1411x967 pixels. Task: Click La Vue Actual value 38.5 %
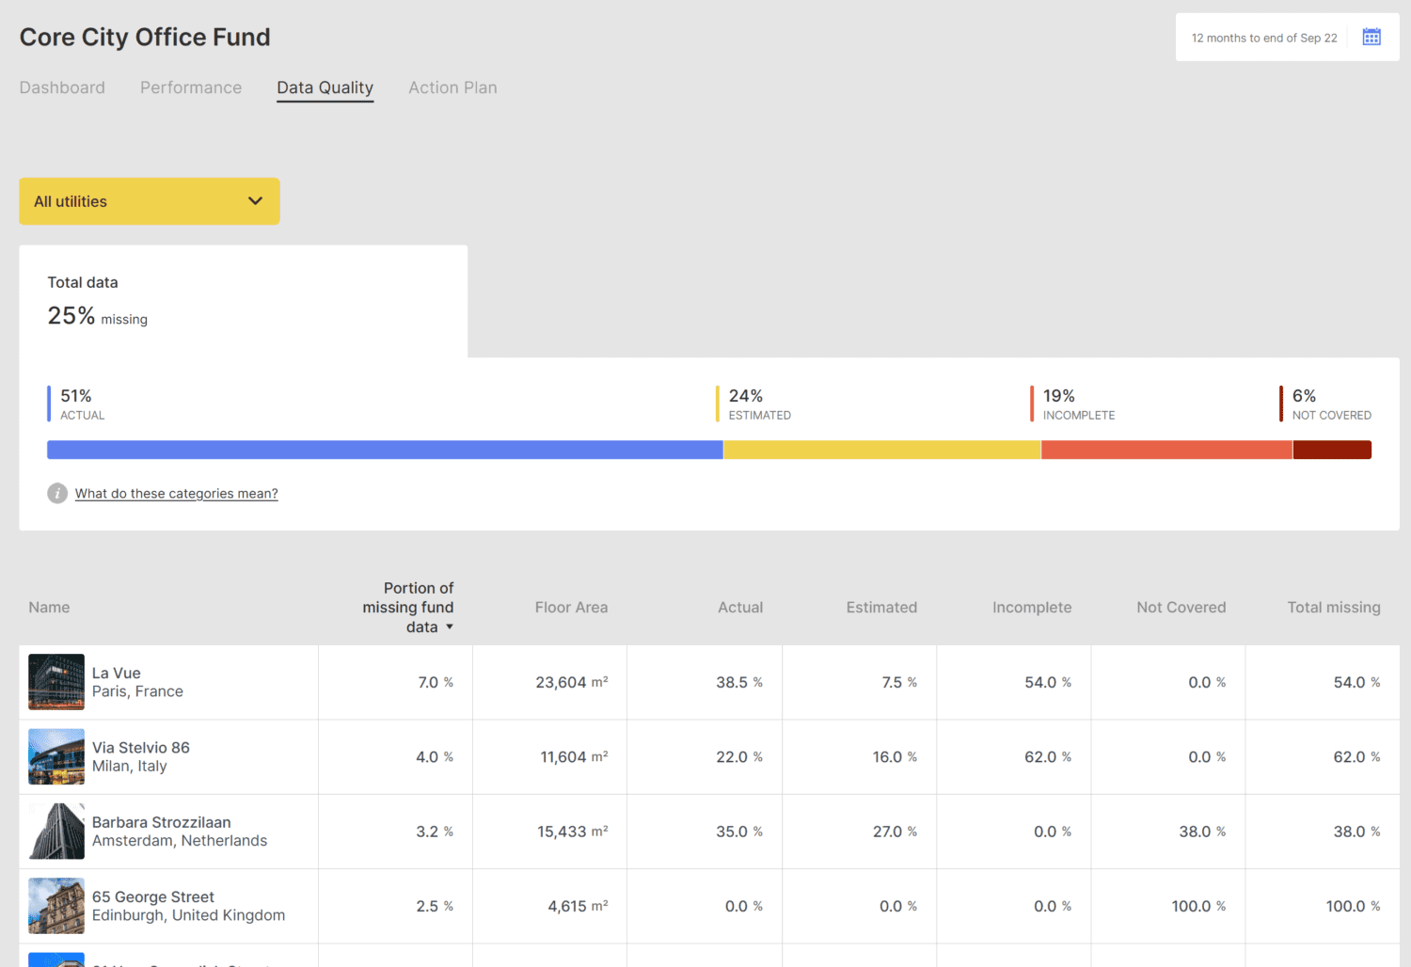(x=739, y=683)
